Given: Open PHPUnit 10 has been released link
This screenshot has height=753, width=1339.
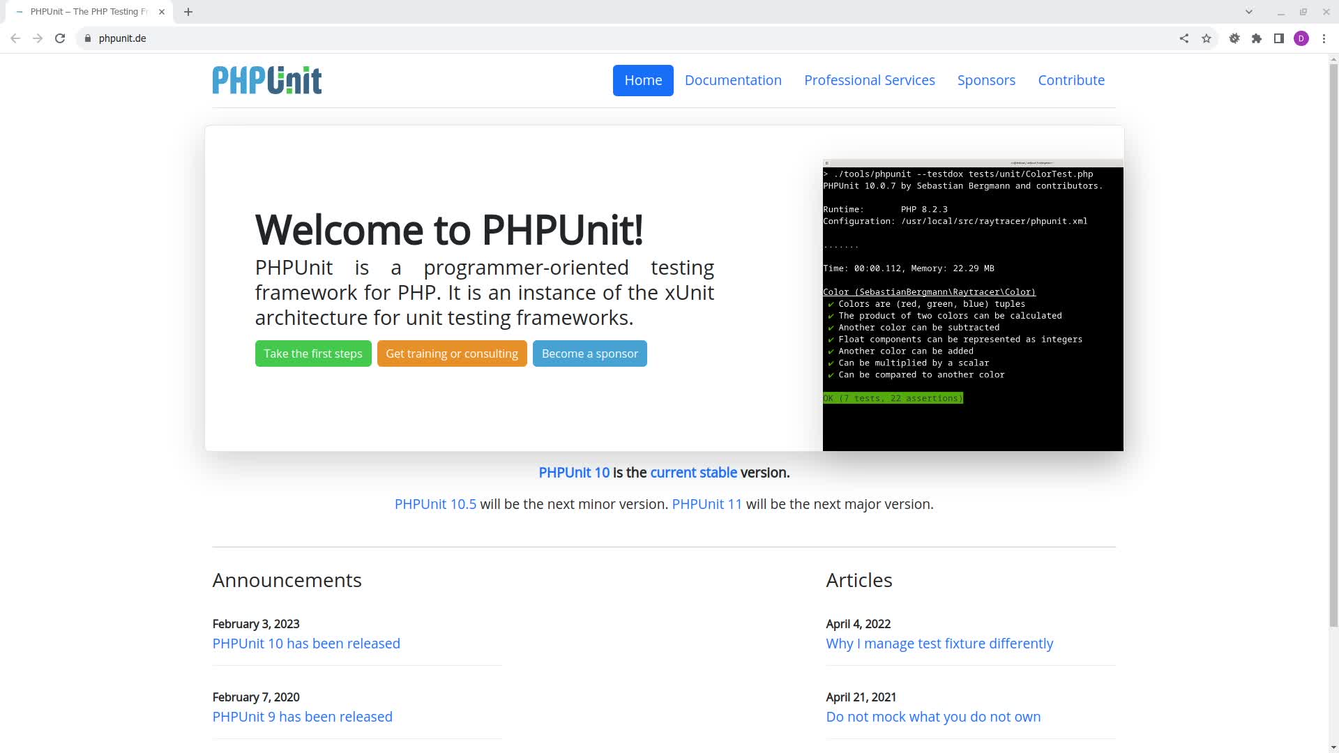Looking at the screenshot, I should point(306,644).
